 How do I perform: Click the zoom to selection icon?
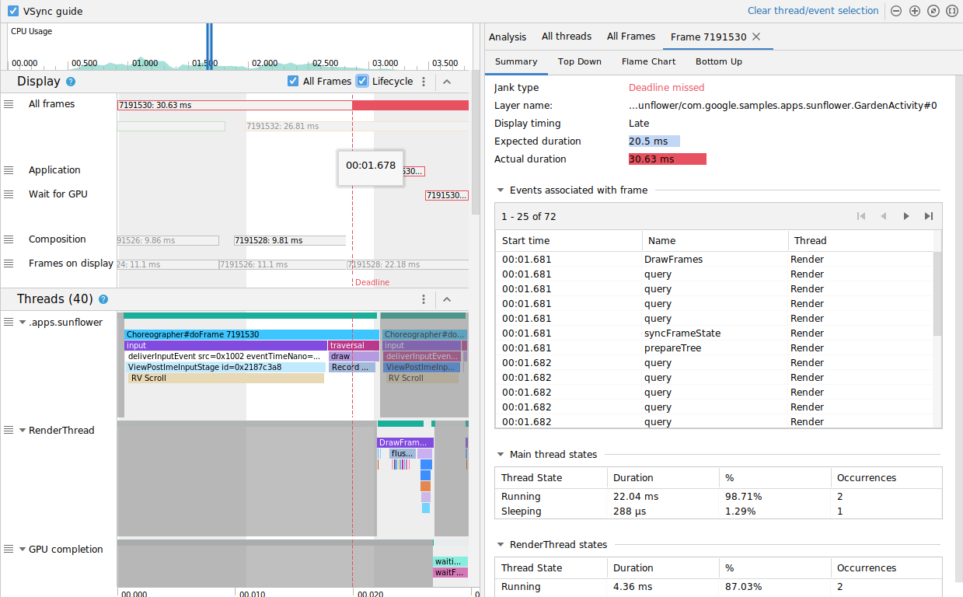click(x=952, y=11)
